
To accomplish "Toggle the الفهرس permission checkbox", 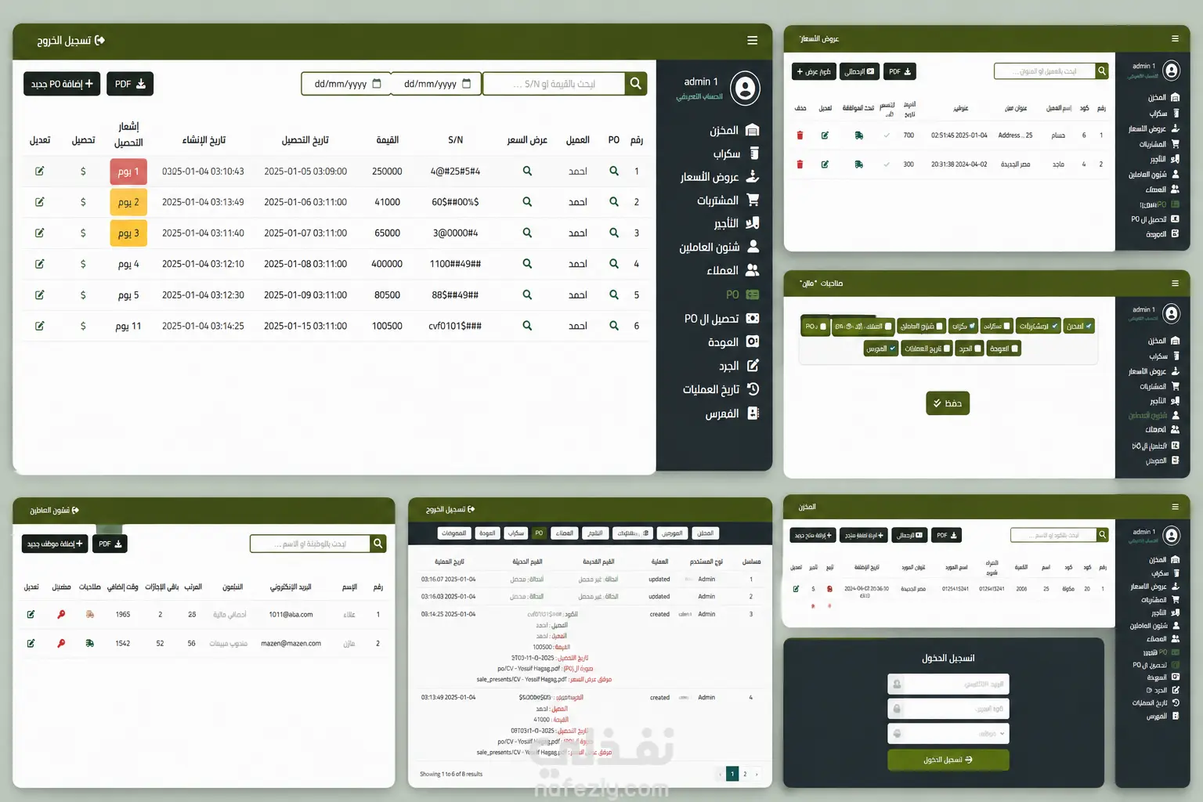I will (x=892, y=349).
